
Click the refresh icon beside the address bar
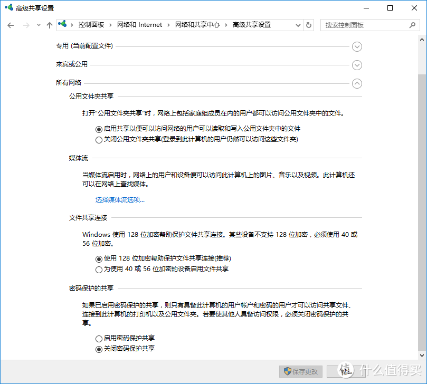click(x=309, y=25)
